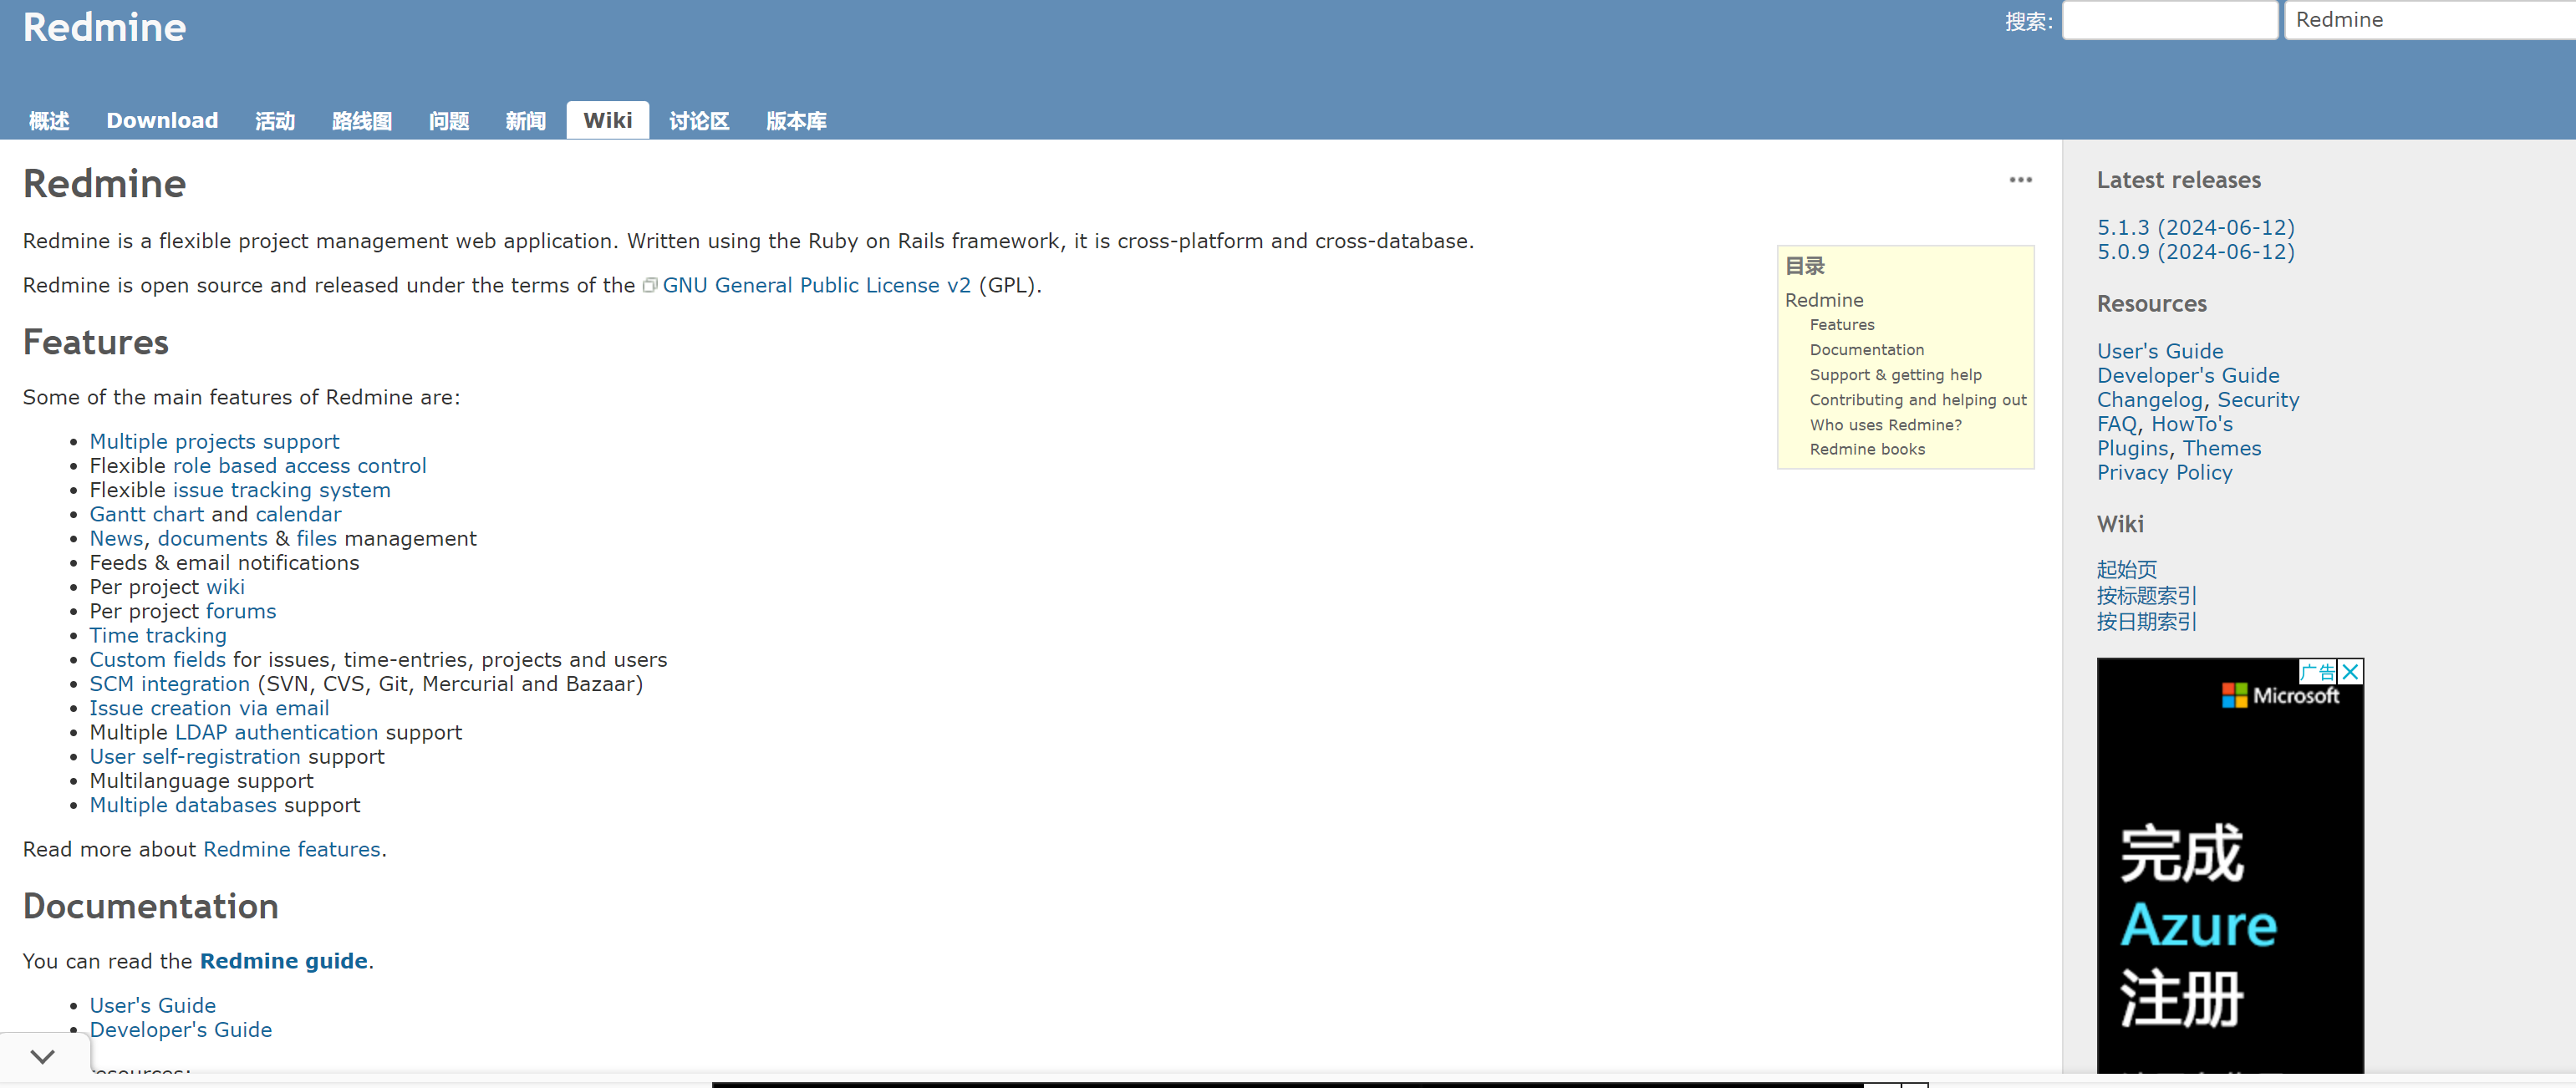Focus the search input field

[x=2170, y=20]
